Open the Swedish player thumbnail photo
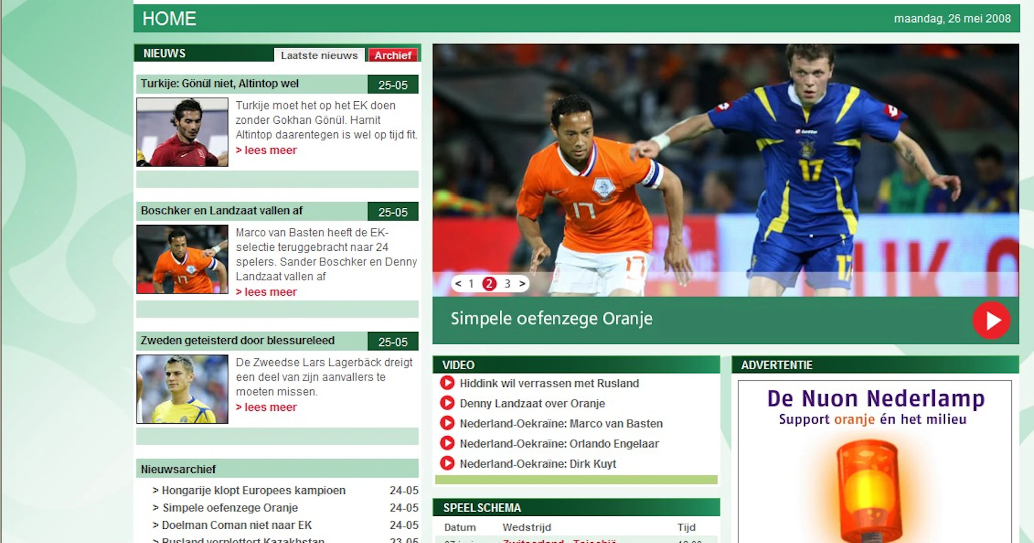The width and height of the screenshot is (1034, 543). (x=182, y=389)
